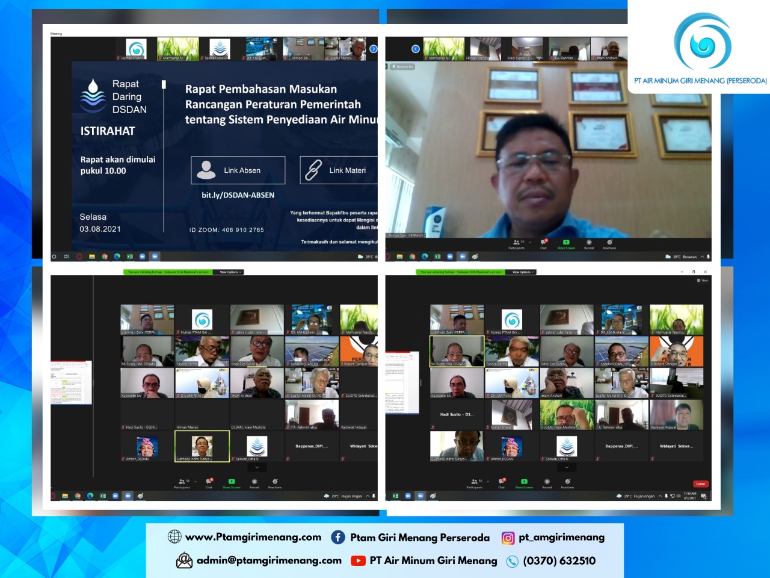Open Reactions in bottom-right Zoom toolbar
The height and width of the screenshot is (578, 770).
pos(567,483)
